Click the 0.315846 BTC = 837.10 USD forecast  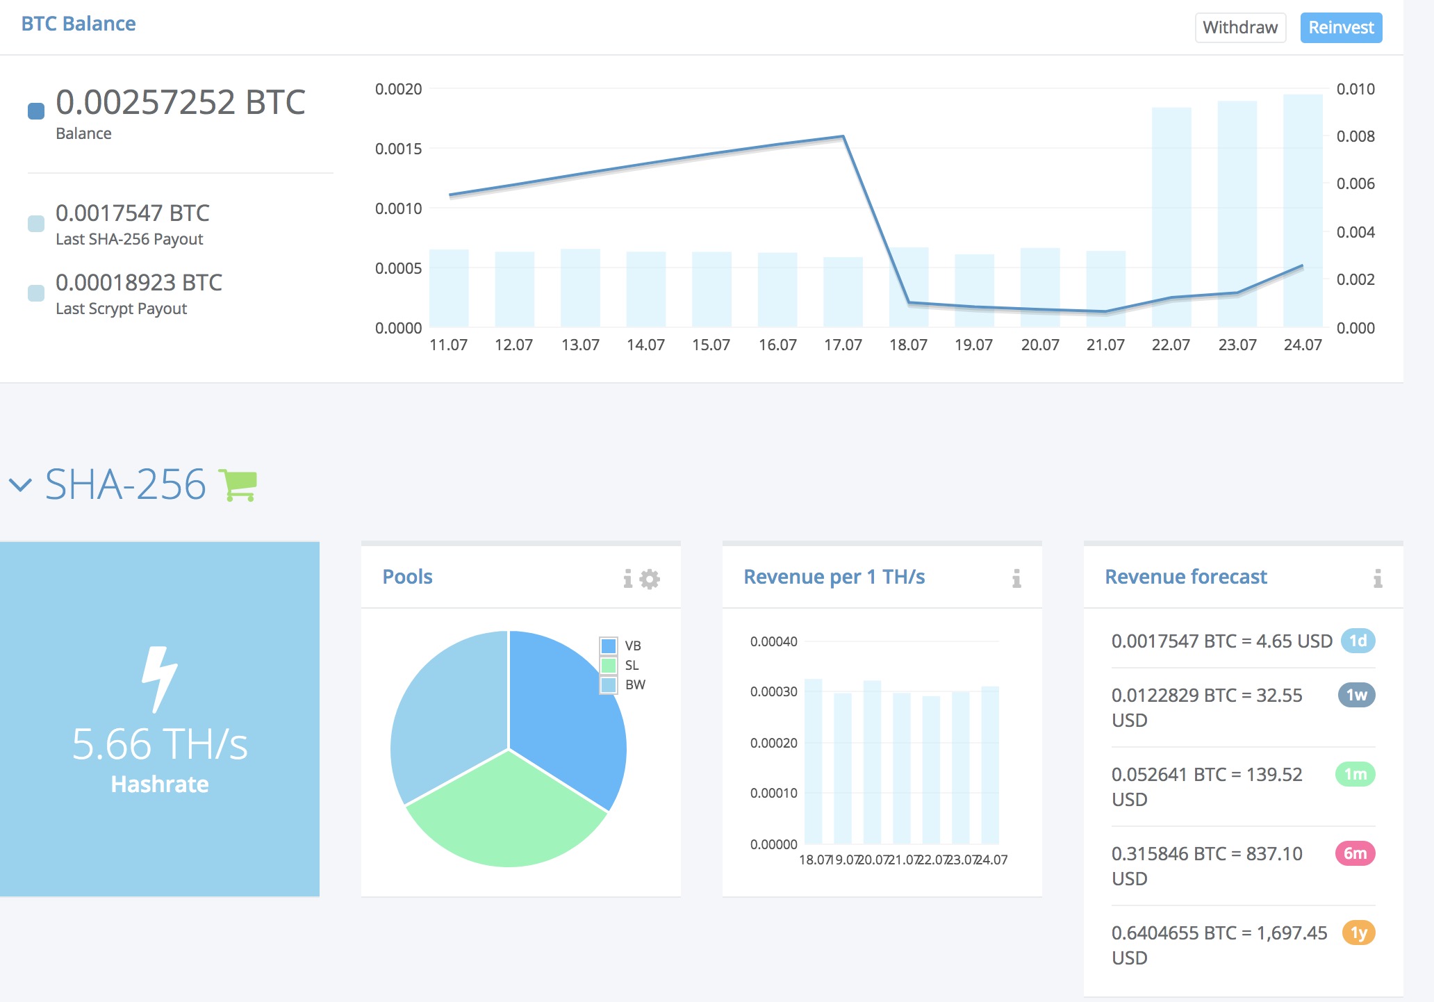pyautogui.click(x=1207, y=866)
